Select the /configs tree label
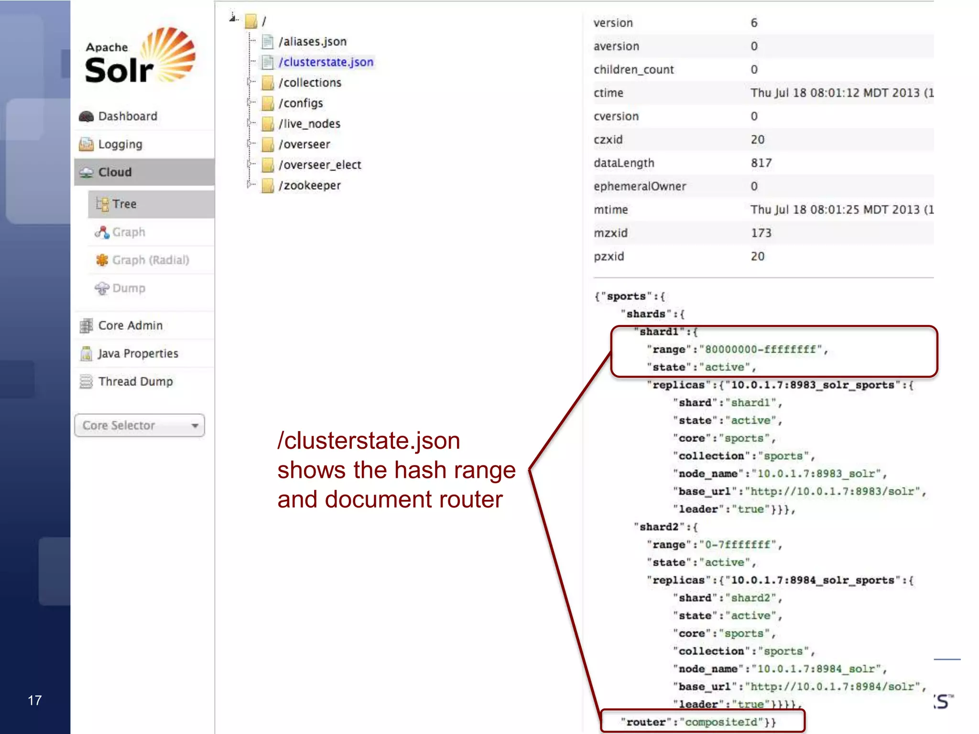 301,103
